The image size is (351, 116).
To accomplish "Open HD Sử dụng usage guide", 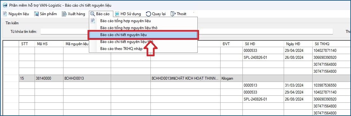I will (128, 14).
